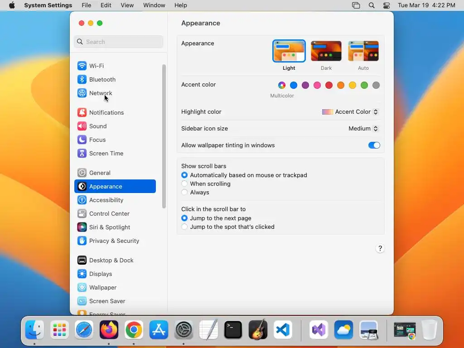Go to Sound settings
Screen dimensions: 464x348
[115, 126]
